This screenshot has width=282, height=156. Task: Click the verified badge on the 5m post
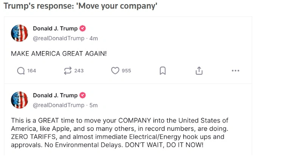click(x=82, y=95)
